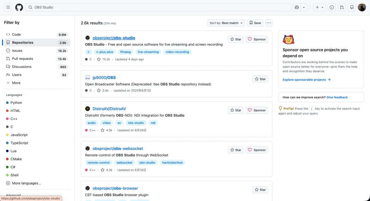
Task: Open the Copilot dropdown arrow
Action: (304, 7)
